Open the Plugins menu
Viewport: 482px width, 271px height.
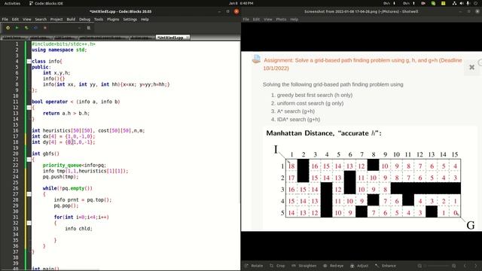[113, 20]
